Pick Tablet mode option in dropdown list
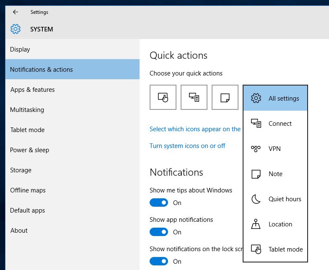329x270 pixels. pyautogui.click(x=275, y=249)
